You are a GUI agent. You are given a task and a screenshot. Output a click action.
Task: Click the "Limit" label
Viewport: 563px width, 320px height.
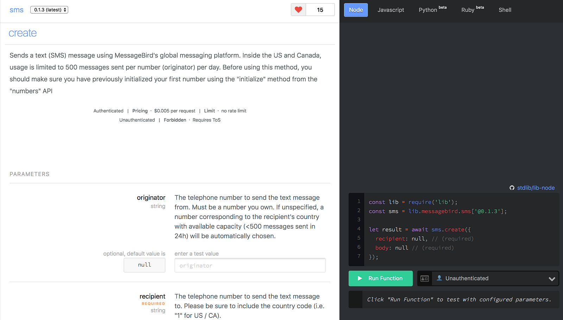(x=209, y=111)
